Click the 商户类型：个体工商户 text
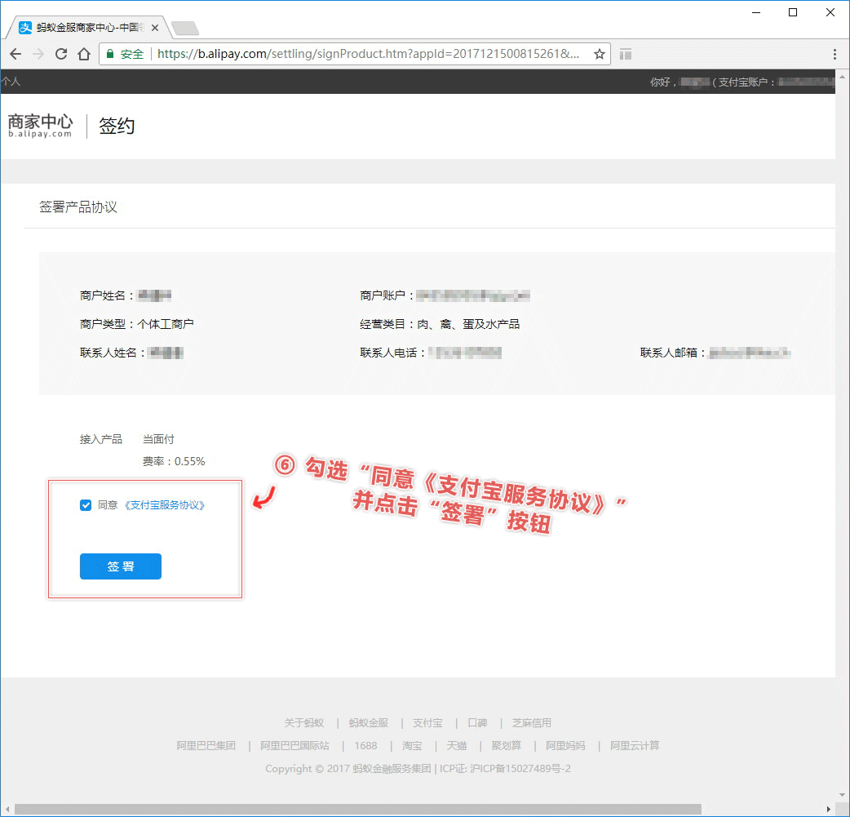The height and width of the screenshot is (817, 850). coord(136,324)
